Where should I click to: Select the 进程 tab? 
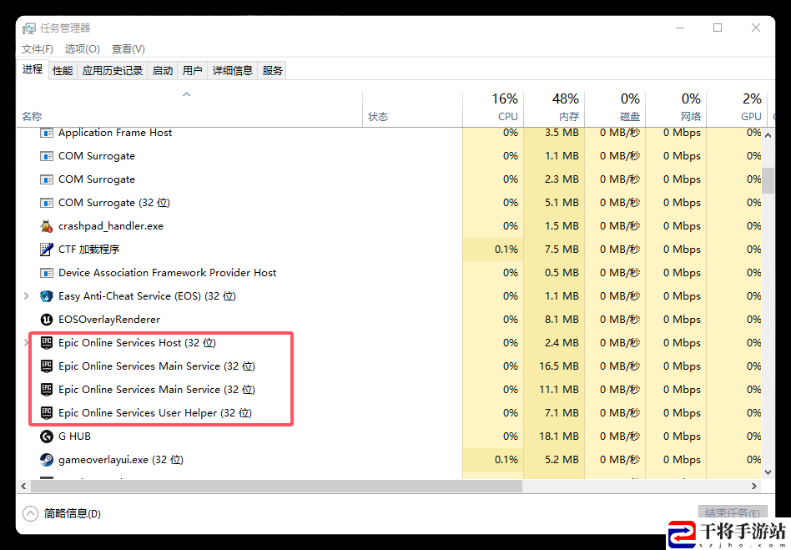[33, 69]
